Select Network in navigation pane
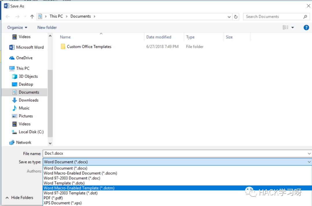 23,143
